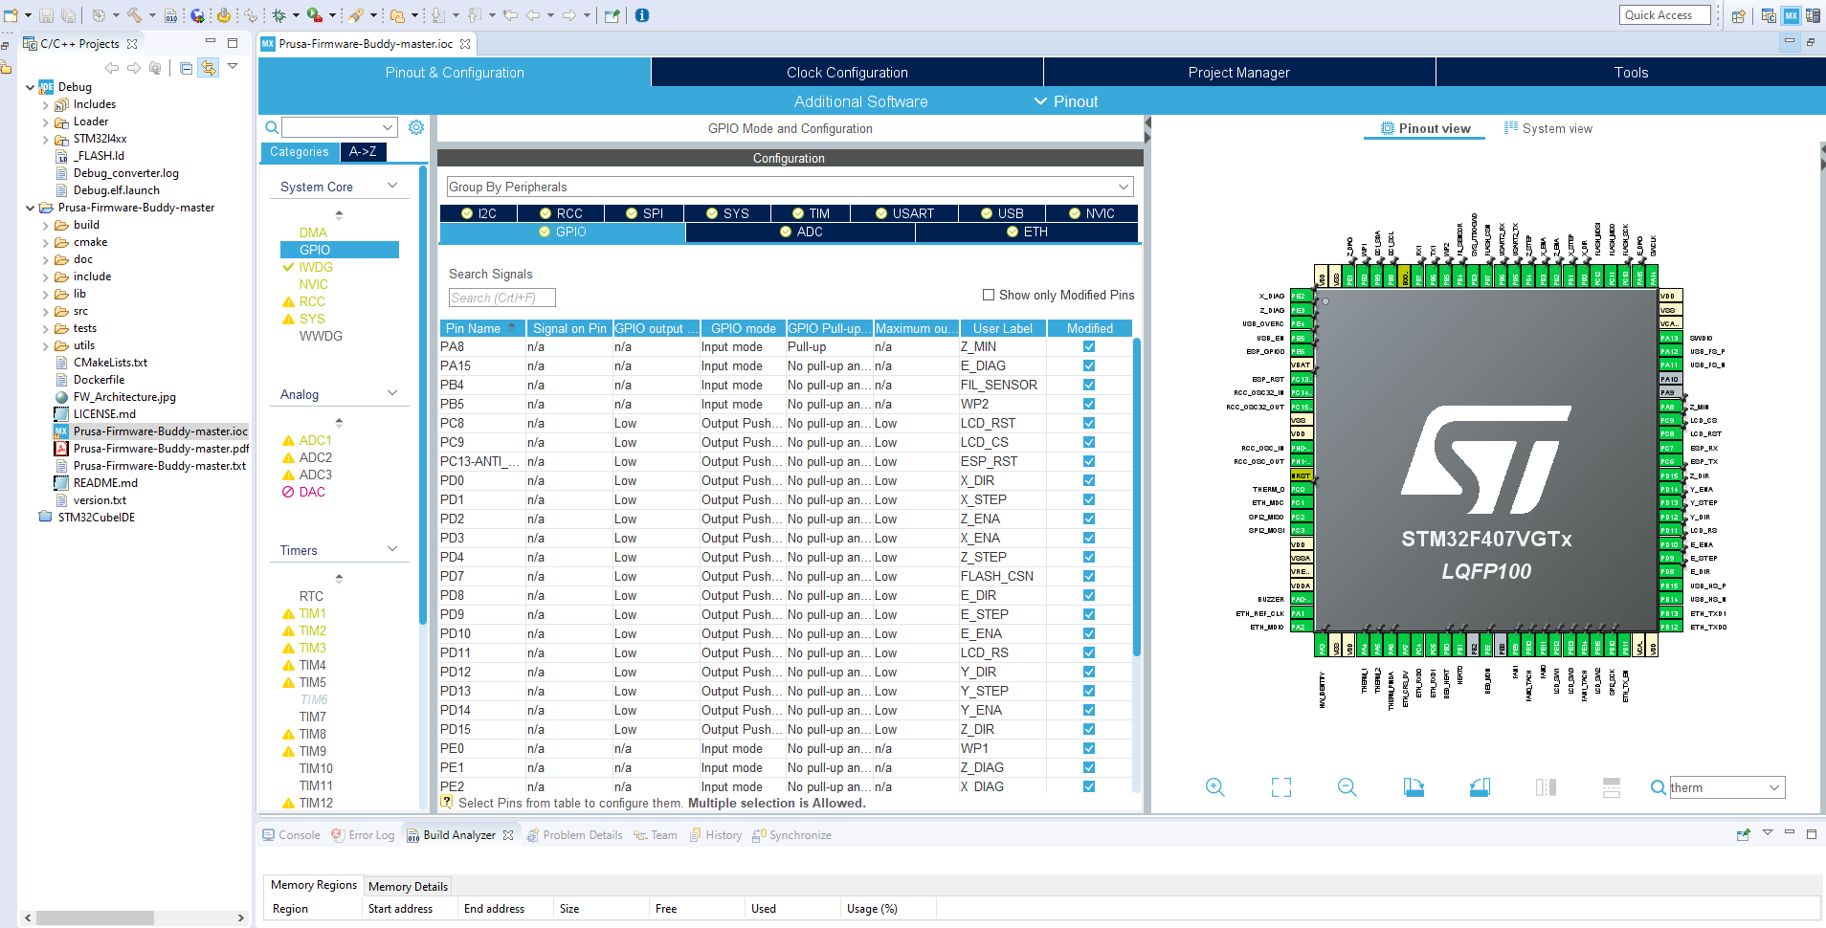Collapse all projects in C/C++ Projects view
Image resolution: width=1826 pixels, height=928 pixels.
click(186, 68)
